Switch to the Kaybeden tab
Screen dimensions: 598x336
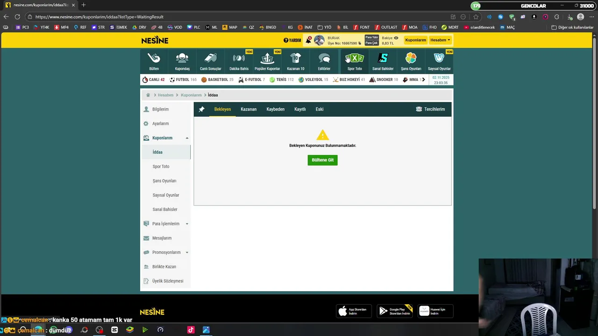[x=275, y=109]
